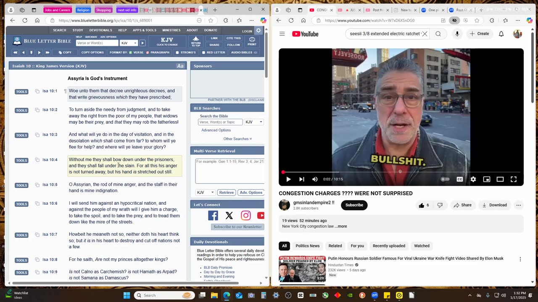Mute the YouTube video volume

coord(315,179)
